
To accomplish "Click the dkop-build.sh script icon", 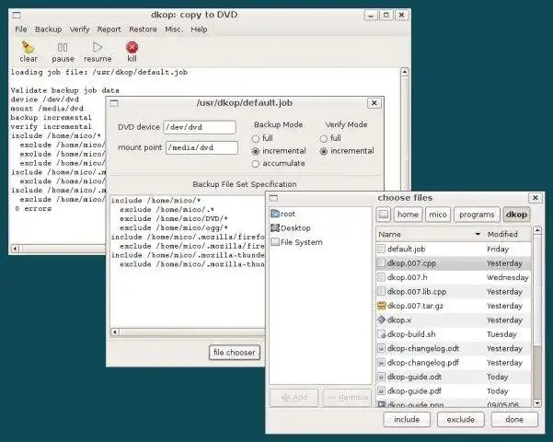I will pyautogui.click(x=381, y=334).
